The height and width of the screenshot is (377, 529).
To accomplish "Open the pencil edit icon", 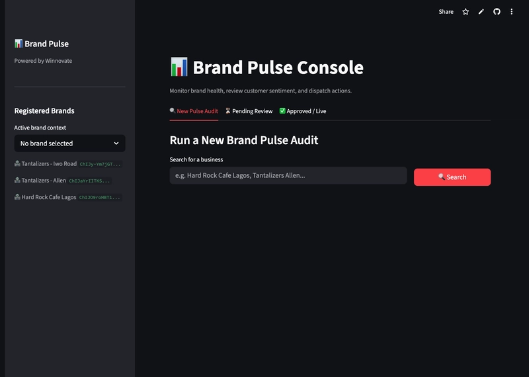I will click(x=481, y=12).
